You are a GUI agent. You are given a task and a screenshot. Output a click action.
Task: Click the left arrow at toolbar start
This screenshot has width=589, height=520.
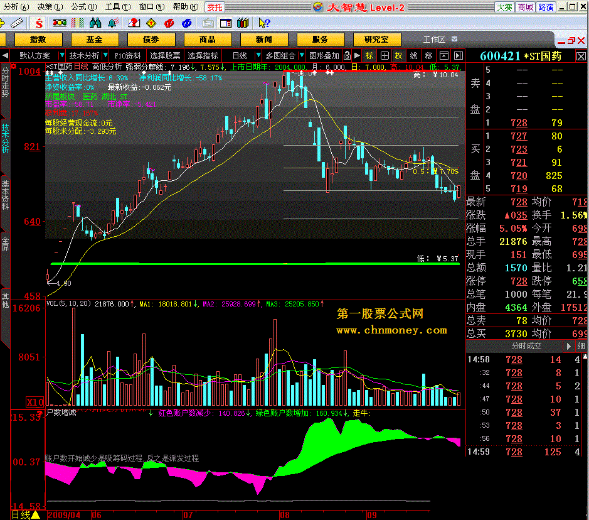[5, 56]
